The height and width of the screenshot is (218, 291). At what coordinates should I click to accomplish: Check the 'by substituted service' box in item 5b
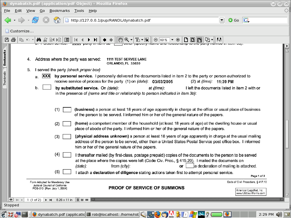click(x=47, y=87)
